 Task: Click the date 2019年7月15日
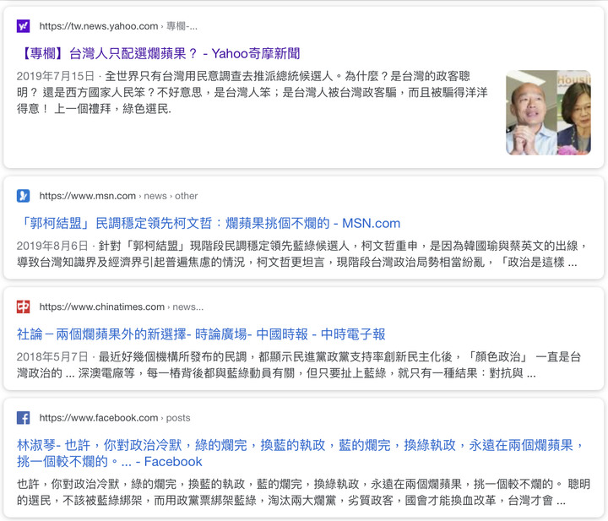coord(56,76)
